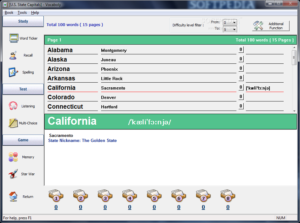Screen dimensions: 300x223
Task: Click the count link under box 4
Action: [129, 207]
